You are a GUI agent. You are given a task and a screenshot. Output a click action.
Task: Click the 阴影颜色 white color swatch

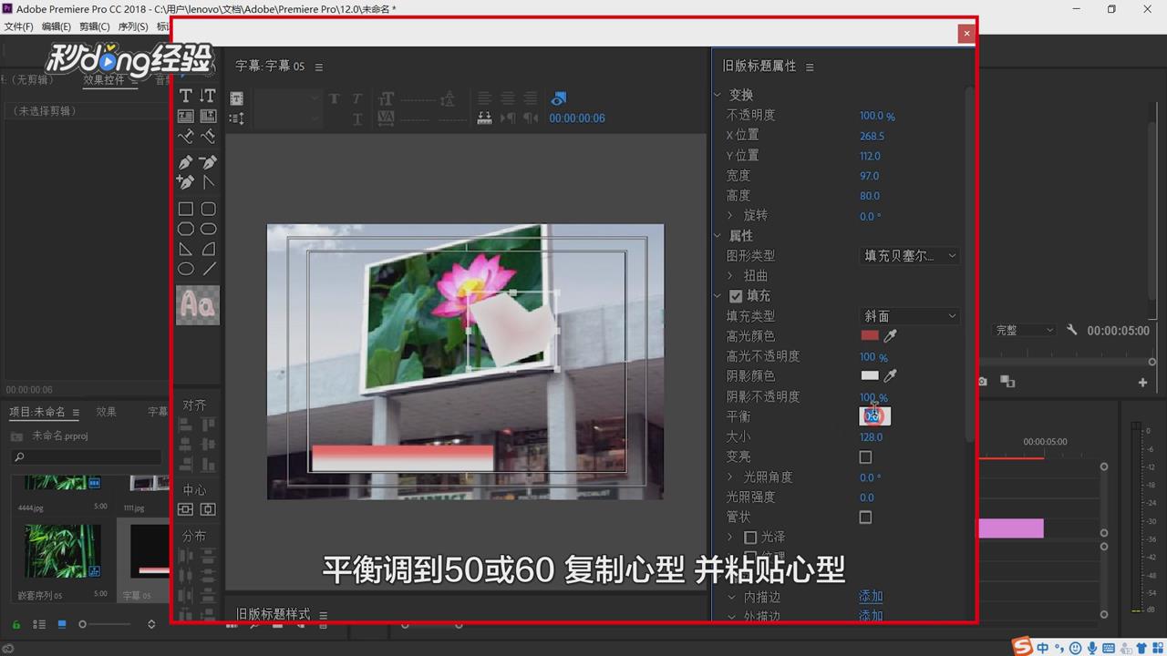[870, 375]
